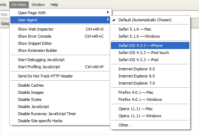199x135 pixels.
Task: Expand the Open Page With submenu
Action: [60, 13]
